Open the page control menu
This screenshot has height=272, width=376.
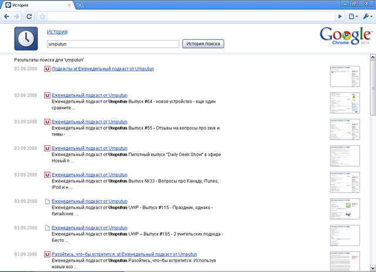pos(353,16)
